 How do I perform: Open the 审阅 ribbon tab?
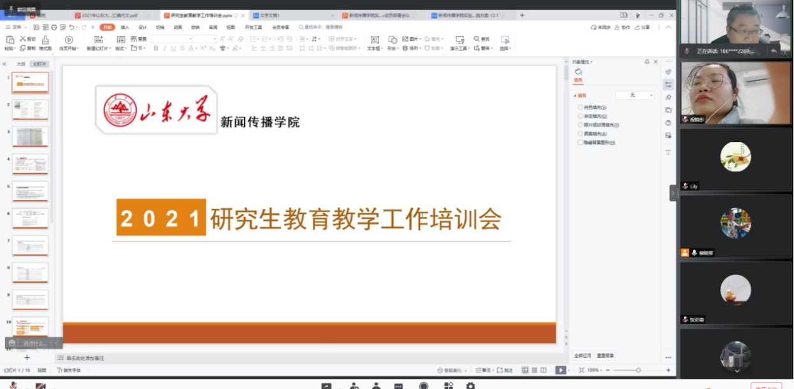pyautogui.click(x=213, y=27)
